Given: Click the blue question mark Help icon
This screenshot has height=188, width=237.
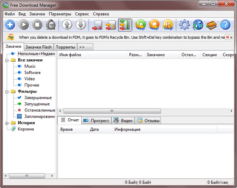Looking at the screenshot, I should 225,25.
